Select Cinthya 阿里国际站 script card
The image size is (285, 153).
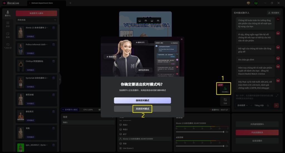tap(36, 65)
